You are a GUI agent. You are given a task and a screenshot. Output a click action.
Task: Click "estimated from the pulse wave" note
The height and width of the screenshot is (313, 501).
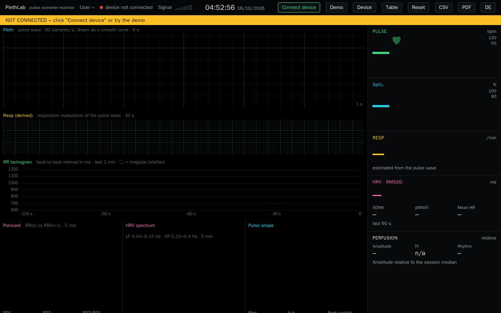tap(404, 168)
